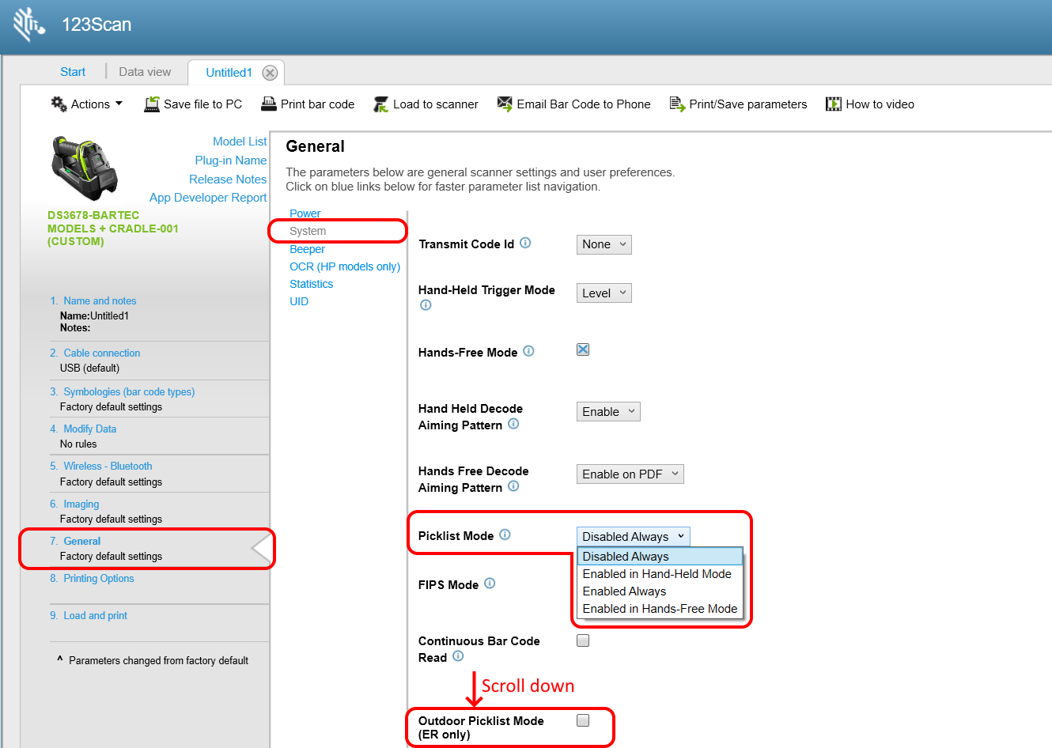Open the Hands Free Decode Aiming Pattern dropdown
Screen dimensions: 1052x748
pos(630,474)
